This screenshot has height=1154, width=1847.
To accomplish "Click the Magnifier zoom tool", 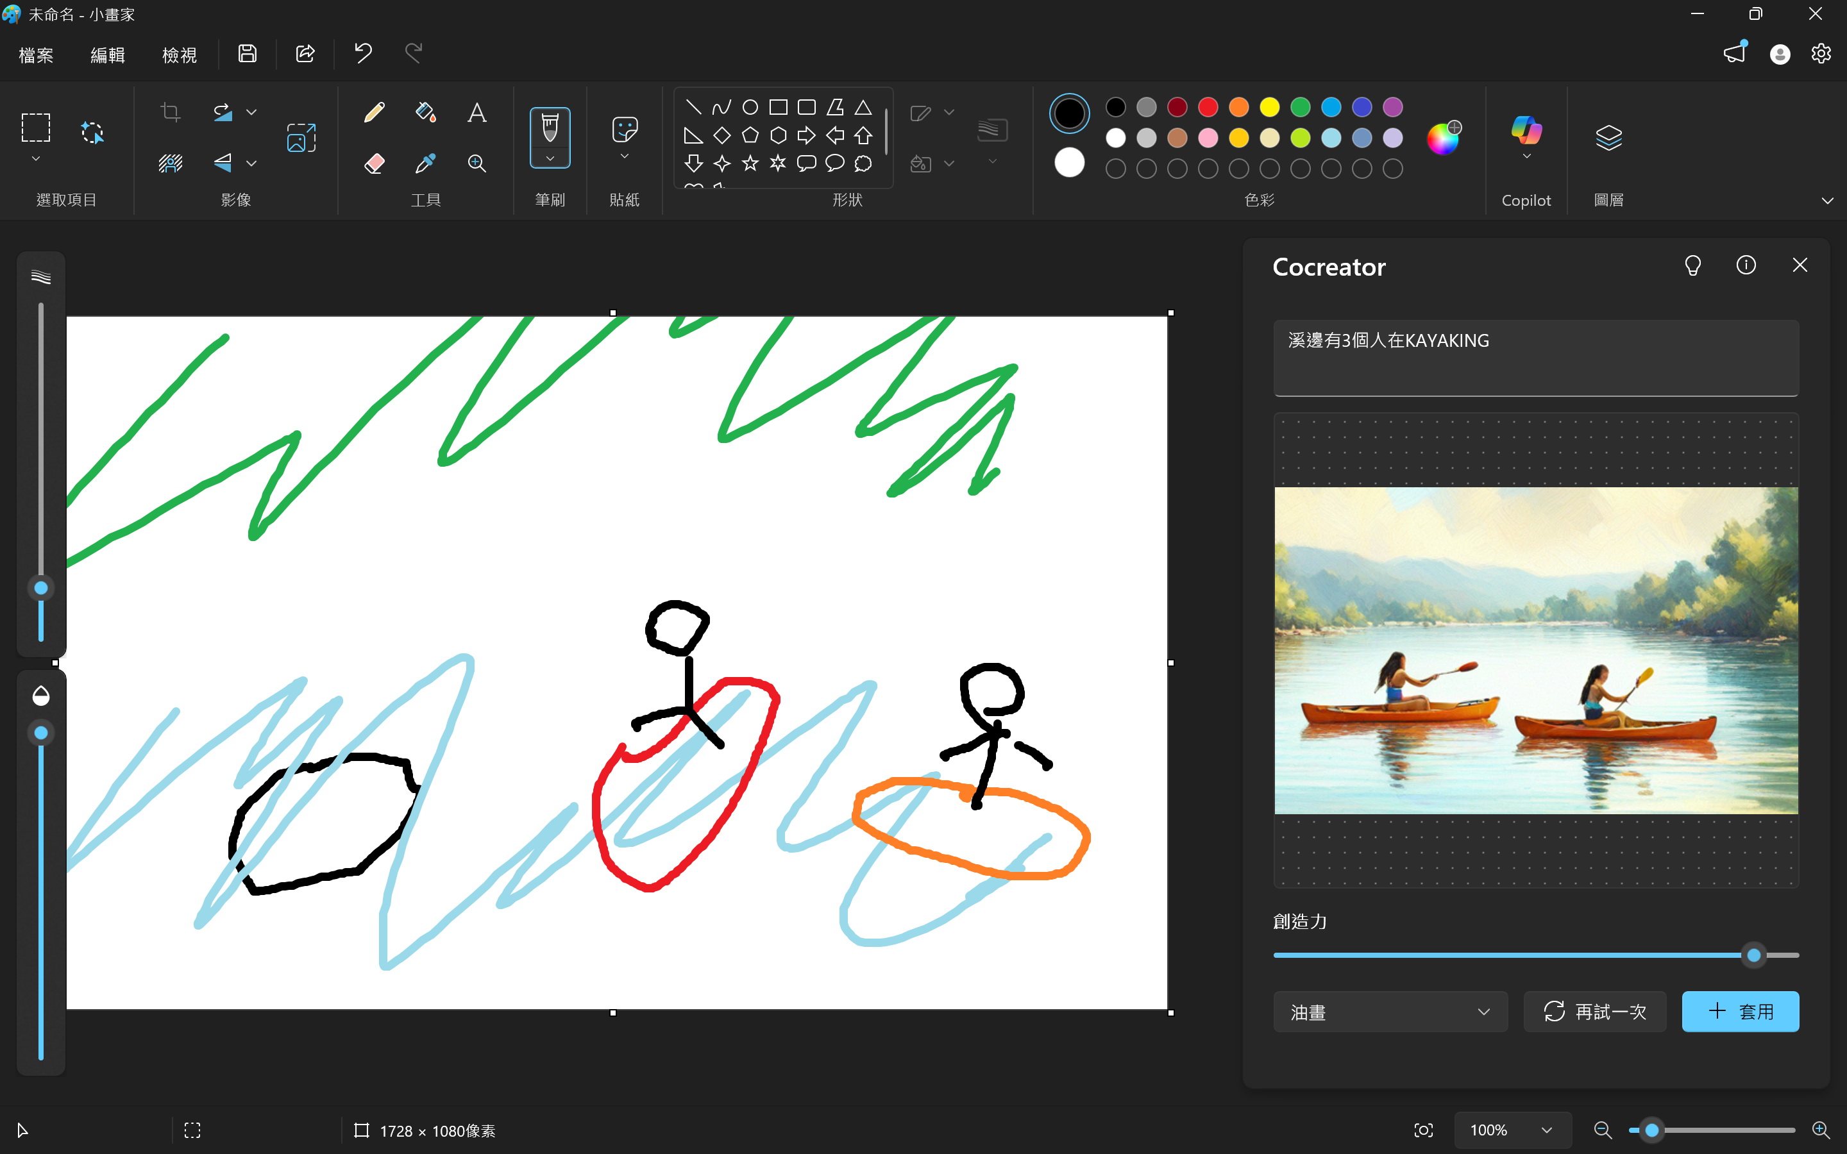I will click(477, 163).
